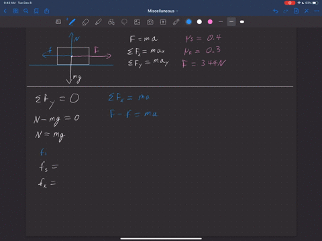The height and width of the screenshot is (241, 322).
Task: Insert an image with the photo tool
Action: (137, 22)
